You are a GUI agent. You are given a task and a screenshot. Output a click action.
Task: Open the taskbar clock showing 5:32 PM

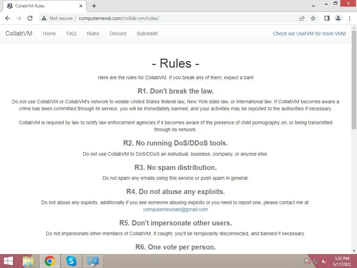click(342, 261)
